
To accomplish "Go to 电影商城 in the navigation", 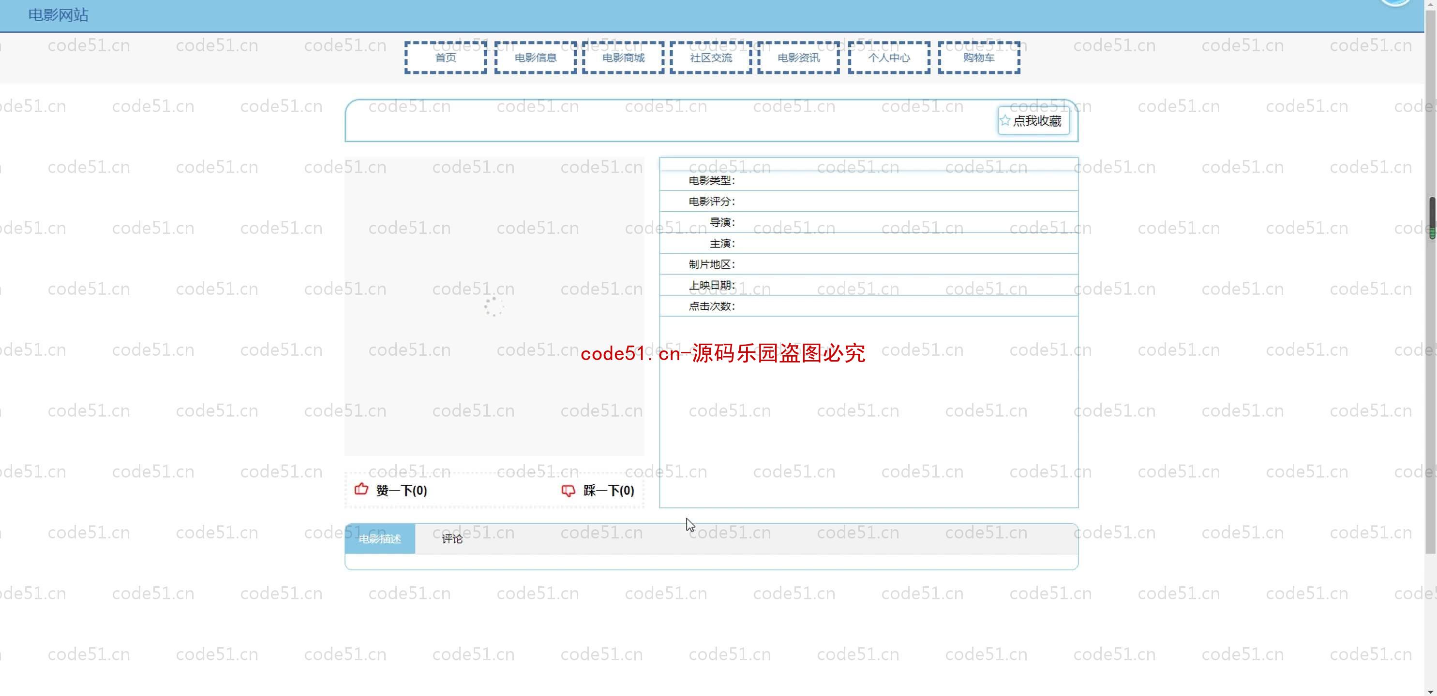I will [623, 58].
